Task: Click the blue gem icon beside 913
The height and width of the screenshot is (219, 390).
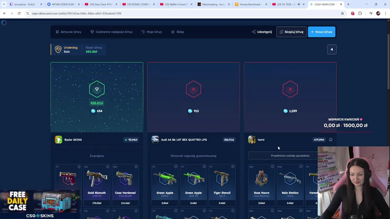Action: 190,111
